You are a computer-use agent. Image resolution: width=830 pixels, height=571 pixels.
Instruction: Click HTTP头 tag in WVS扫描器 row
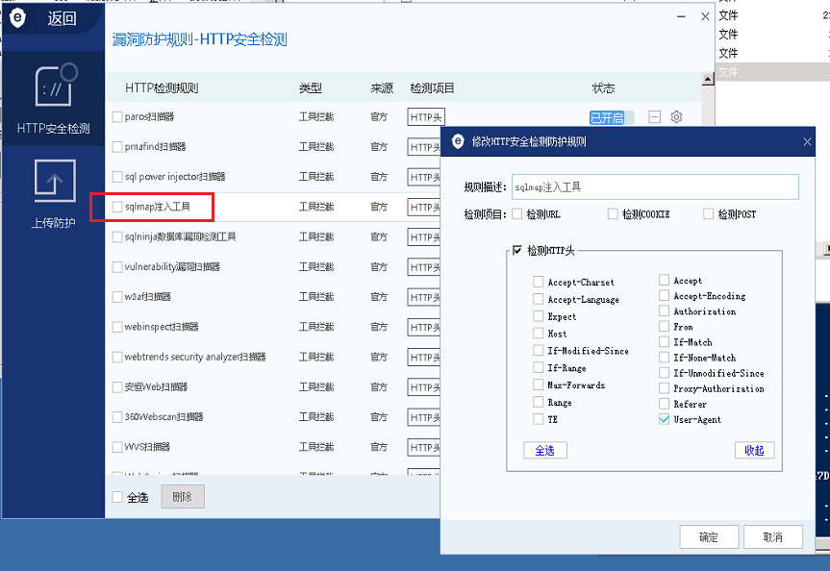pyautogui.click(x=424, y=448)
